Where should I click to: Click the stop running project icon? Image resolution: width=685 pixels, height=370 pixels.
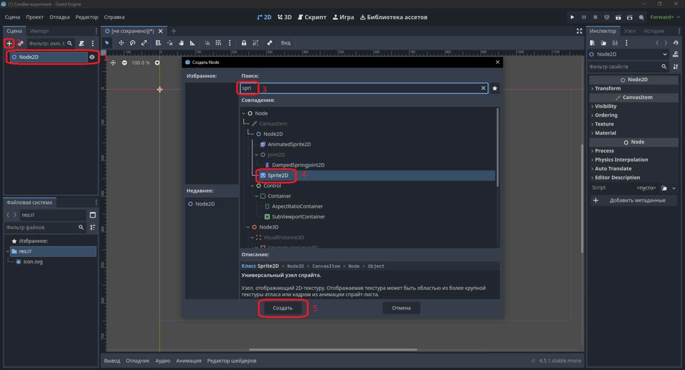pyautogui.click(x=595, y=17)
